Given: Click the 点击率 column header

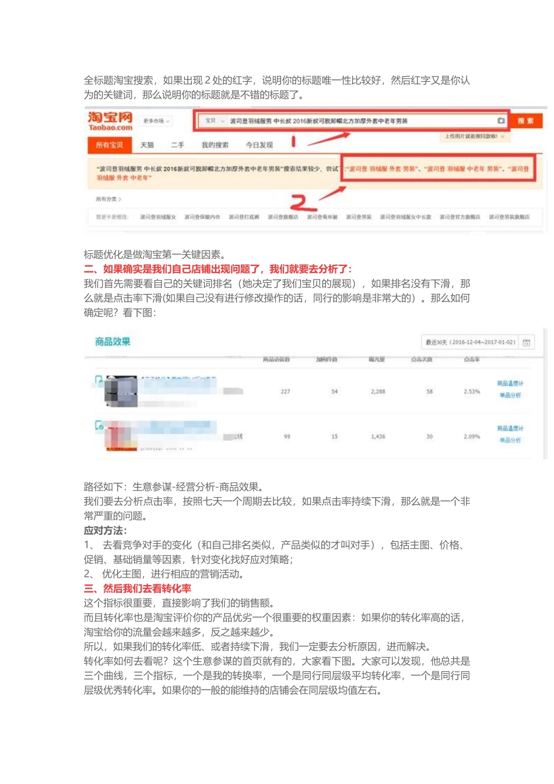Looking at the screenshot, I should pyautogui.click(x=472, y=359).
